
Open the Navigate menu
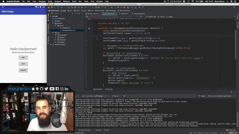tap(42, 1)
